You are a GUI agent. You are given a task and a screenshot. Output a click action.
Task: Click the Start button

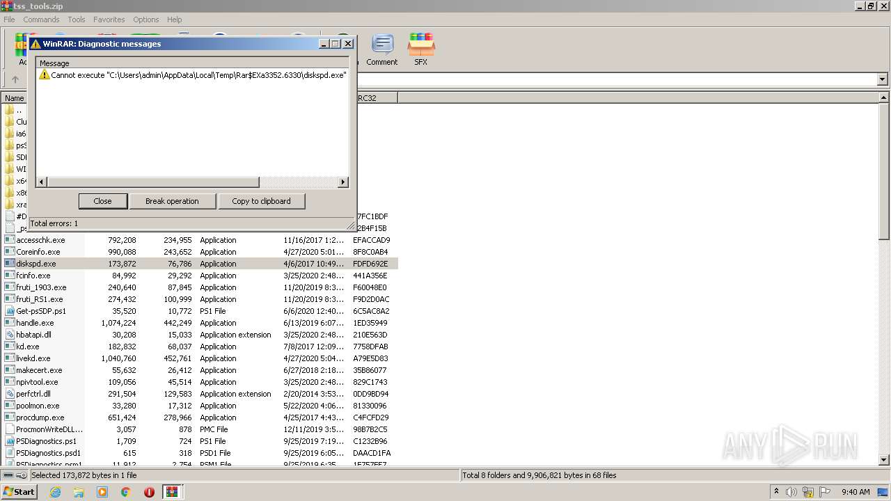(x=19, y=492)
